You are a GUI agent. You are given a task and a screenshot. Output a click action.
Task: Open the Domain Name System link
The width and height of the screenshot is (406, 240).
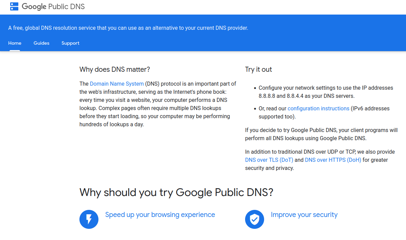[x=117, y=84]
